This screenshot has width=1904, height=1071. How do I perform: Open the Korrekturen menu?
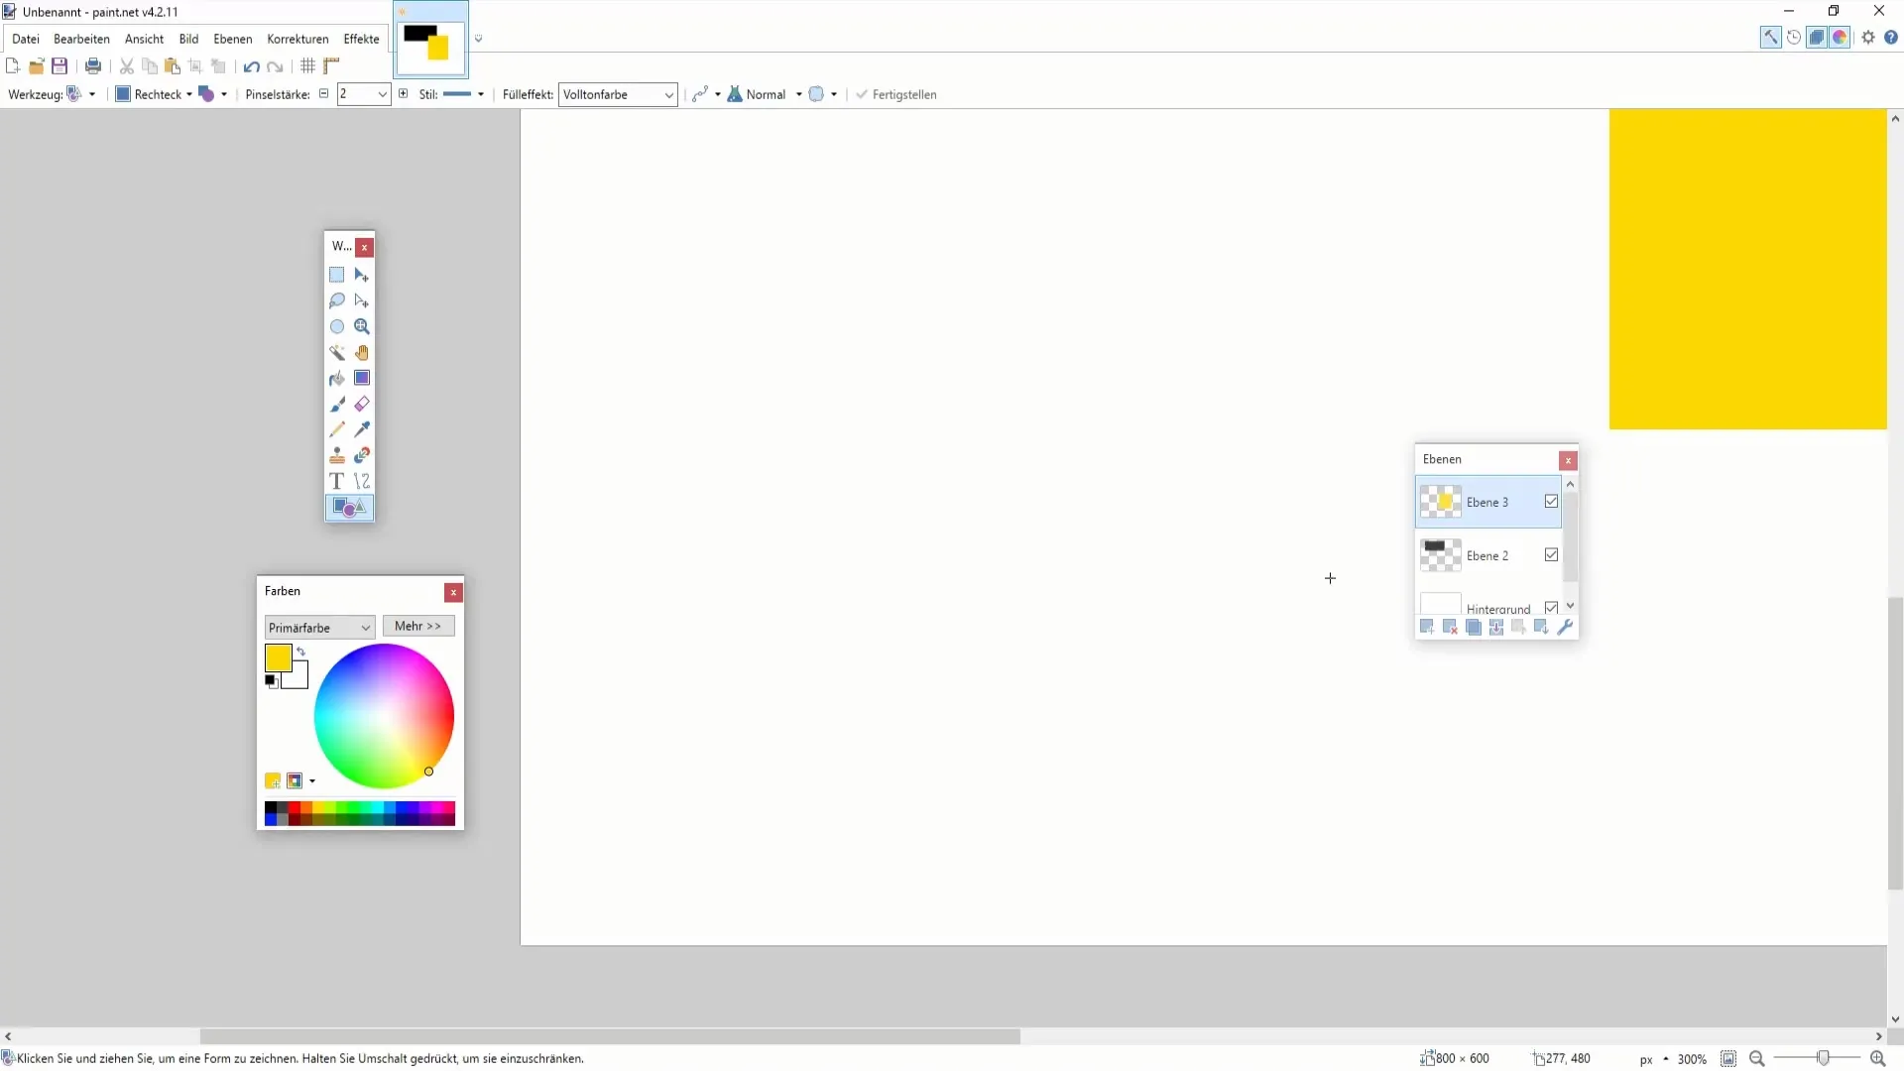tap(297, 39)
